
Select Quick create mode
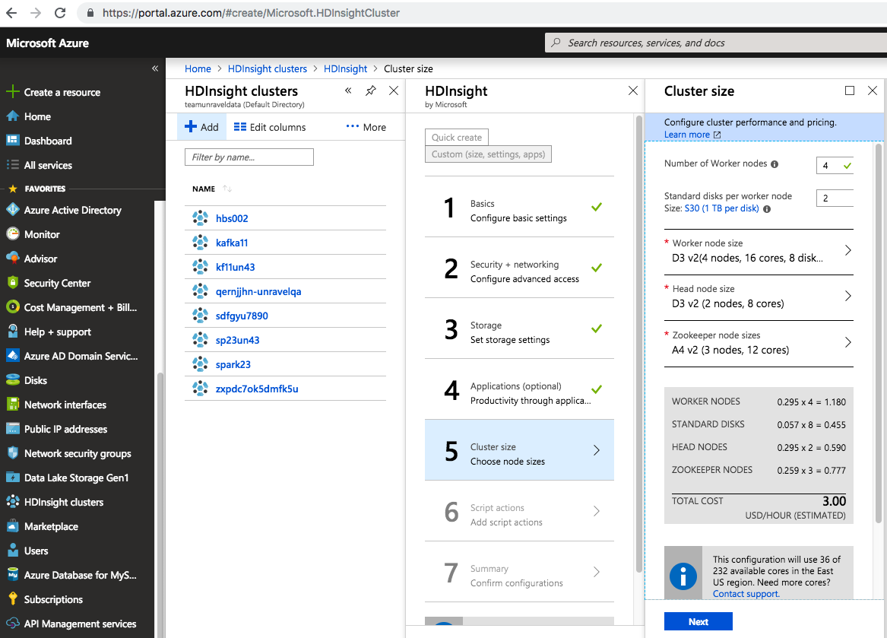pyautogui.click(x=457, y=137)
